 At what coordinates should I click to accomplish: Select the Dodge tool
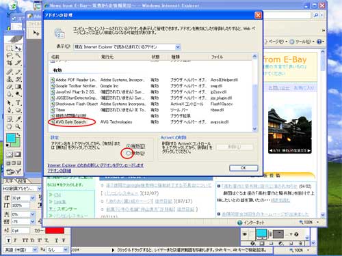[x=18, y=94]
